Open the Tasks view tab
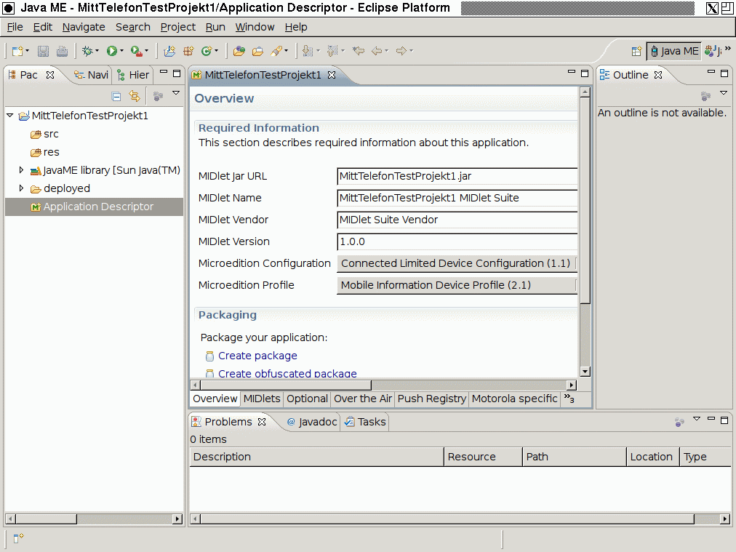This screenshot has height=552, width=736. tap(365, 422)
